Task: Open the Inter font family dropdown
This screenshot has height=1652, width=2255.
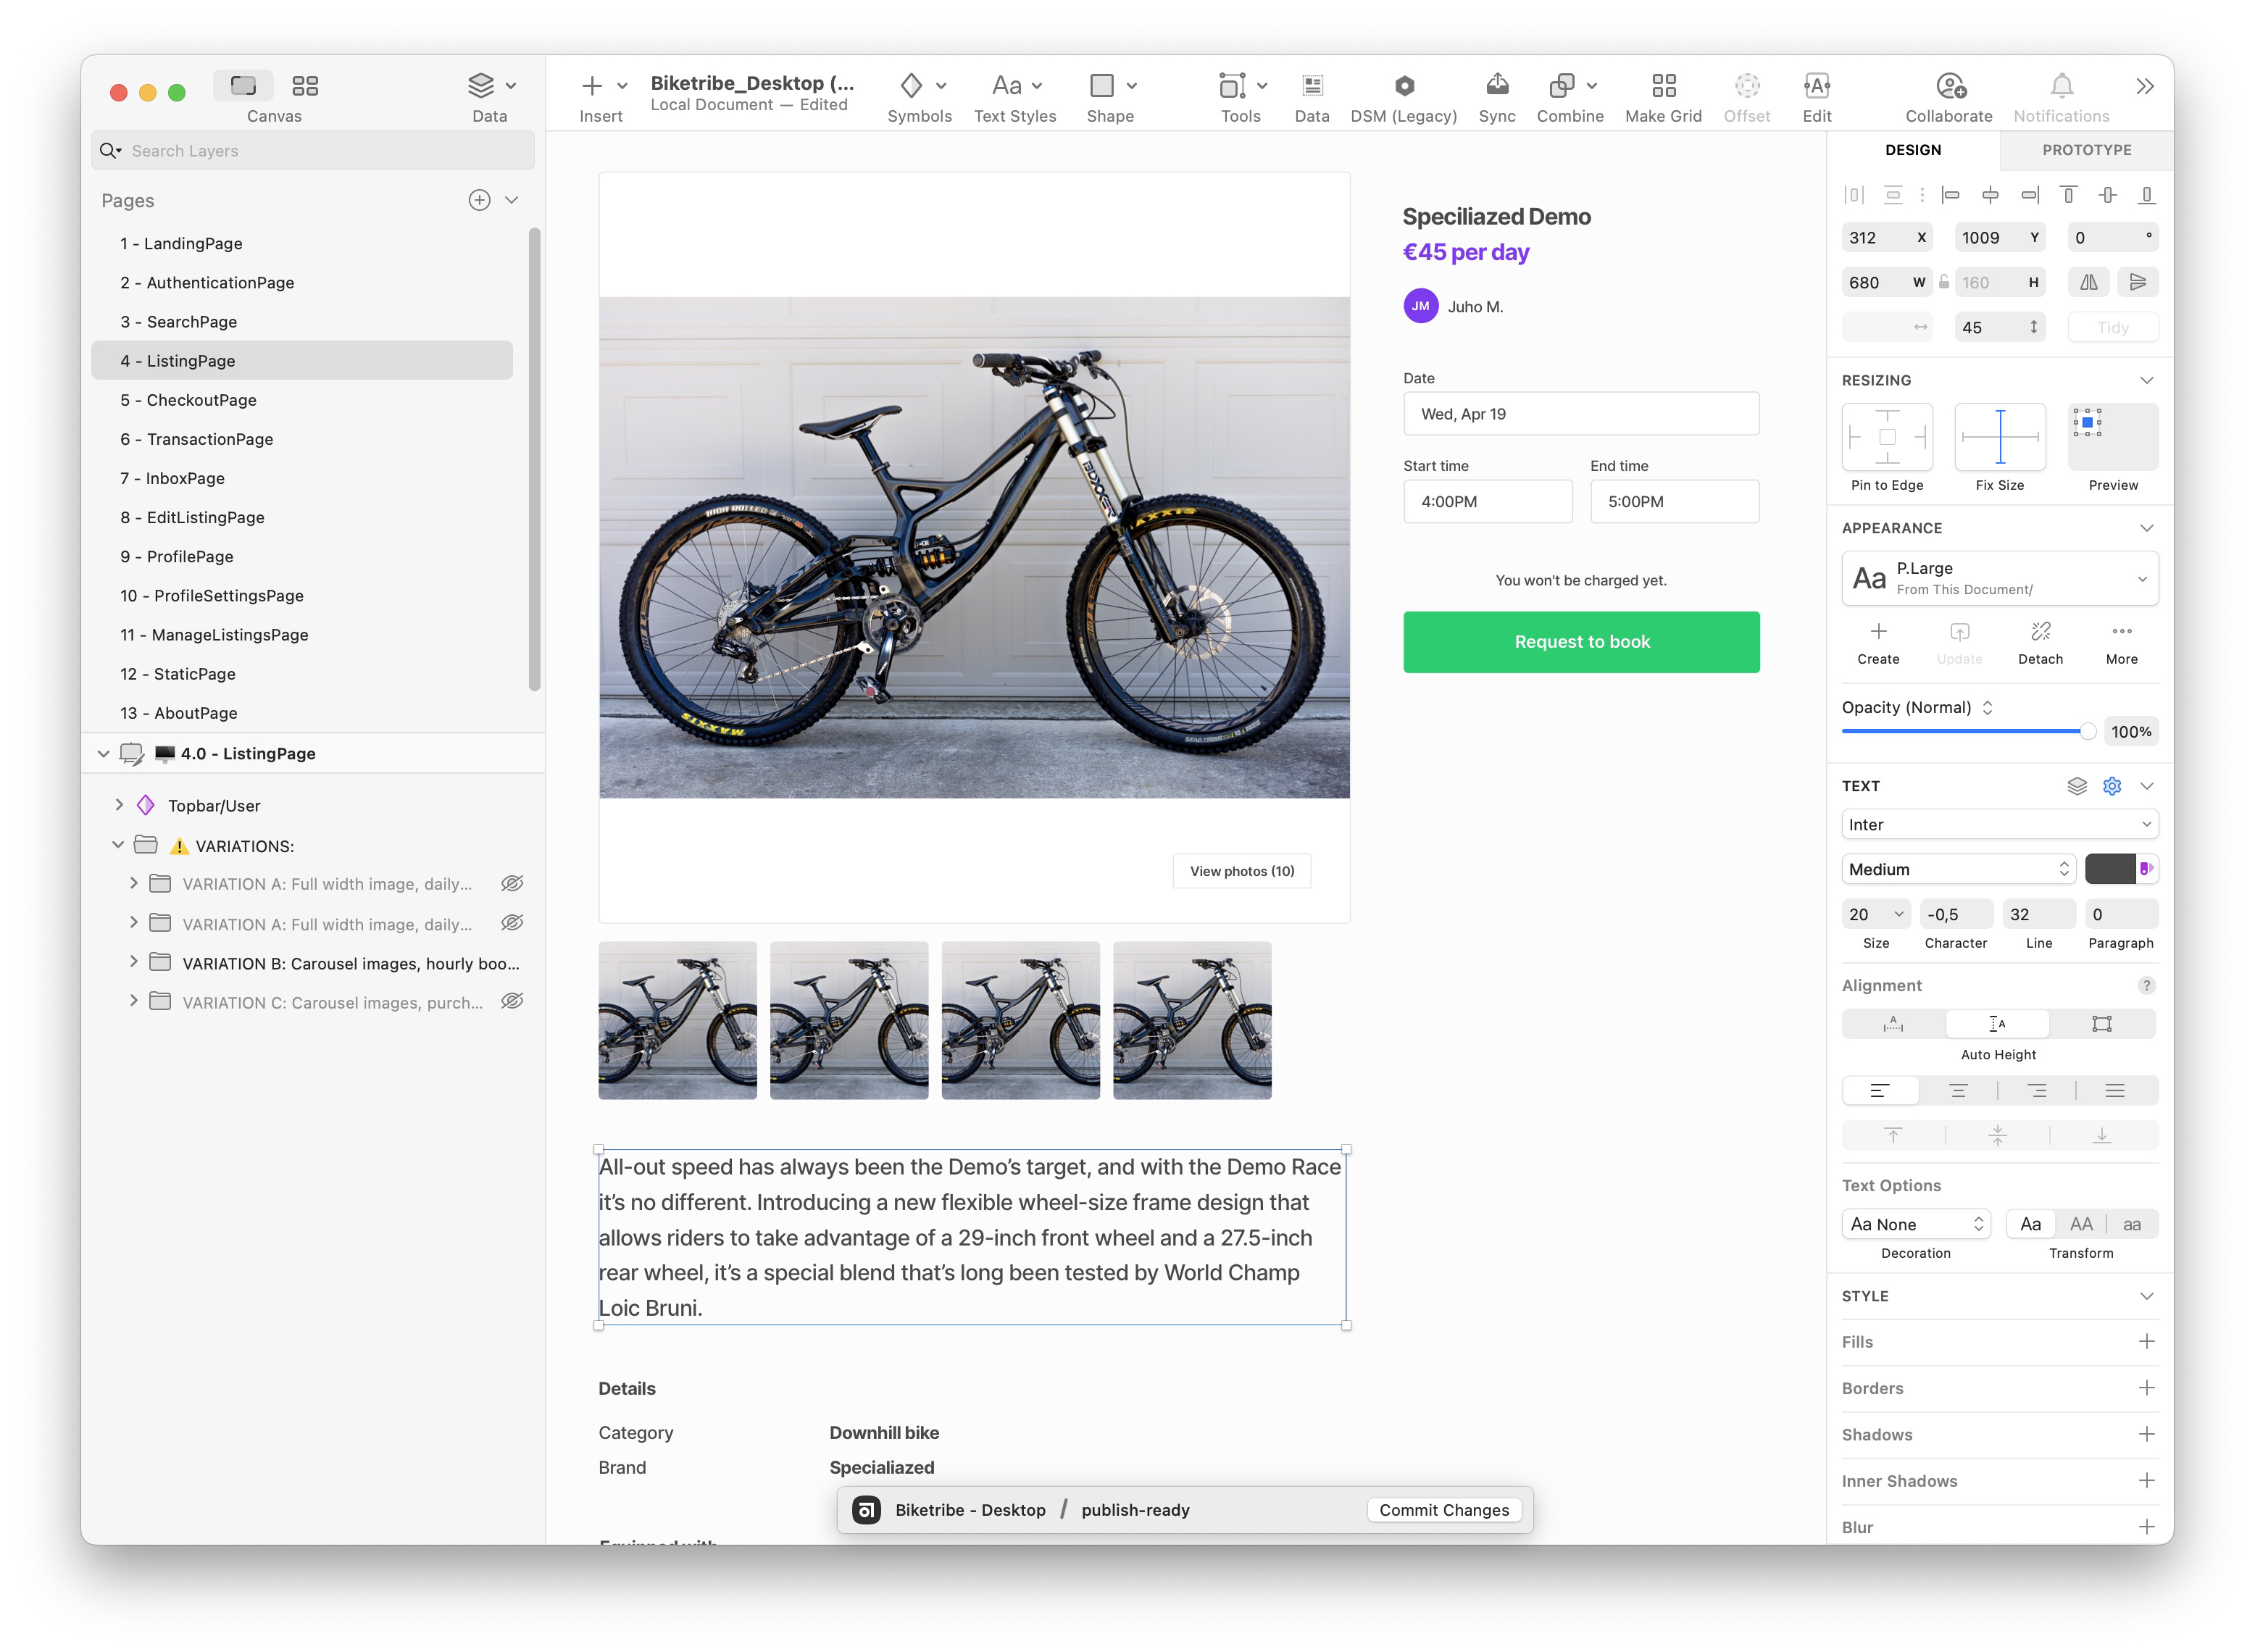Action: pos(1998,823)
